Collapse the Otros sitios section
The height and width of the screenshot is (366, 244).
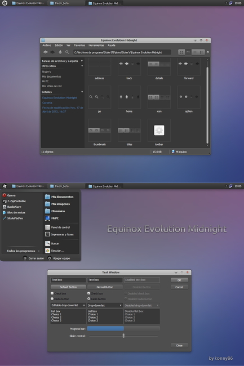pyautogui.click(x=82, y=66)
